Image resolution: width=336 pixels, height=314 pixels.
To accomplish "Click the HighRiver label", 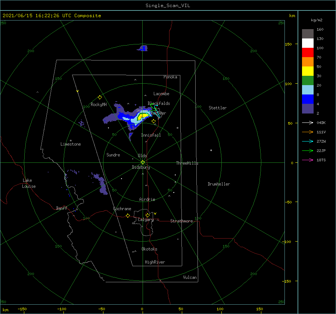I will point(155,262).
